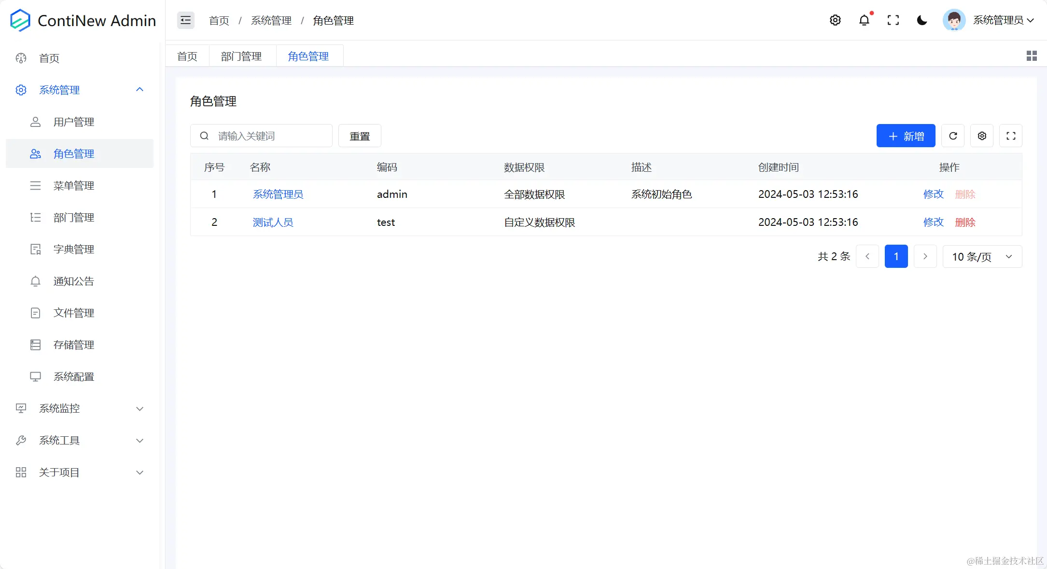Open the settings gear in the top bar

coord(835,20)
